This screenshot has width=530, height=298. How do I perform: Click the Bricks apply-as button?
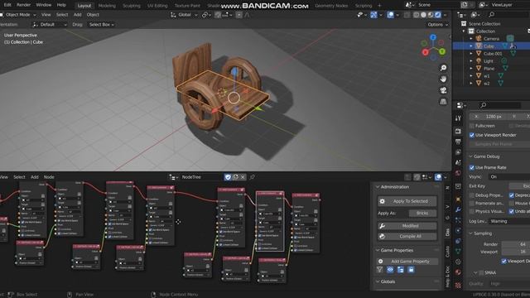[x=422, y=214]
